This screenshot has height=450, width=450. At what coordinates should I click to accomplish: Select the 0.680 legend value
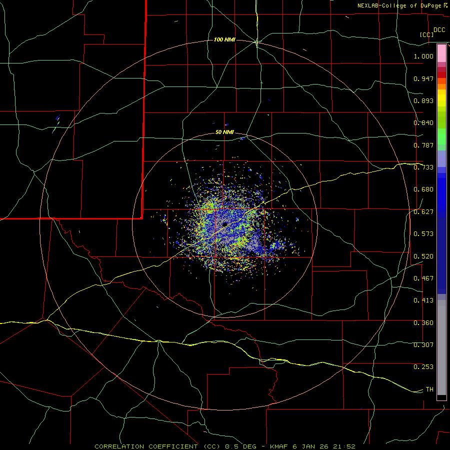[423, 189]
